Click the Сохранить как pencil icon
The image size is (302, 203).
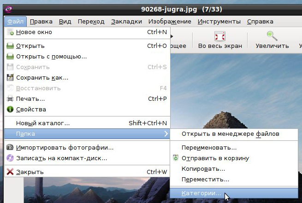click(10, 77)
